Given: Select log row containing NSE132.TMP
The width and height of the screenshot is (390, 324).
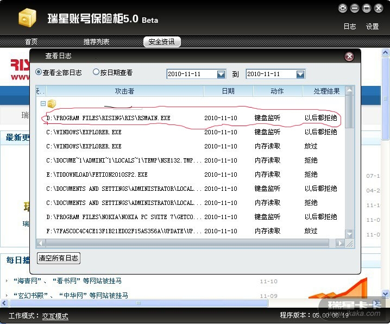Looking at the screenshot, I should [190, 160].
